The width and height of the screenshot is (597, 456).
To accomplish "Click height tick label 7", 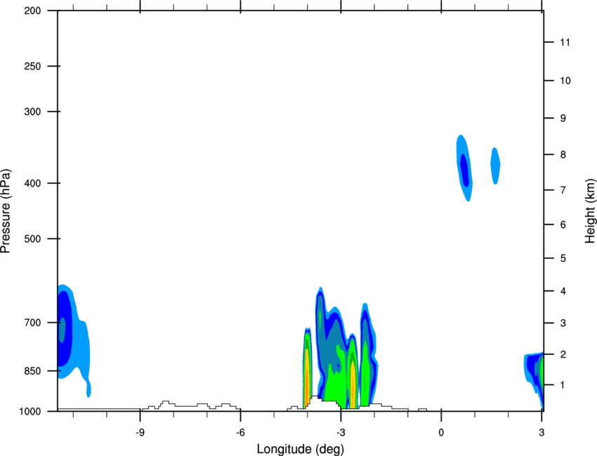I will [x=563, y=190].
